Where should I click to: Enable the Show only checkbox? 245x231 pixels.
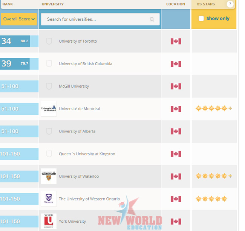coord(201,18)
